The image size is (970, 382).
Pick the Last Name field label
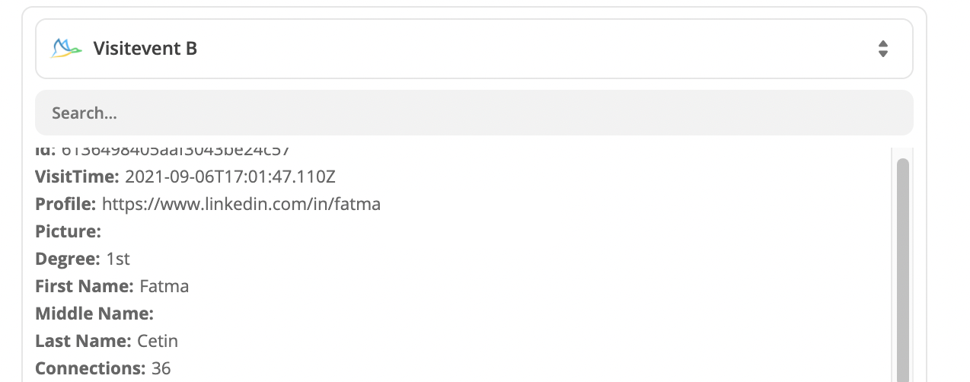[x=83, y=341]
